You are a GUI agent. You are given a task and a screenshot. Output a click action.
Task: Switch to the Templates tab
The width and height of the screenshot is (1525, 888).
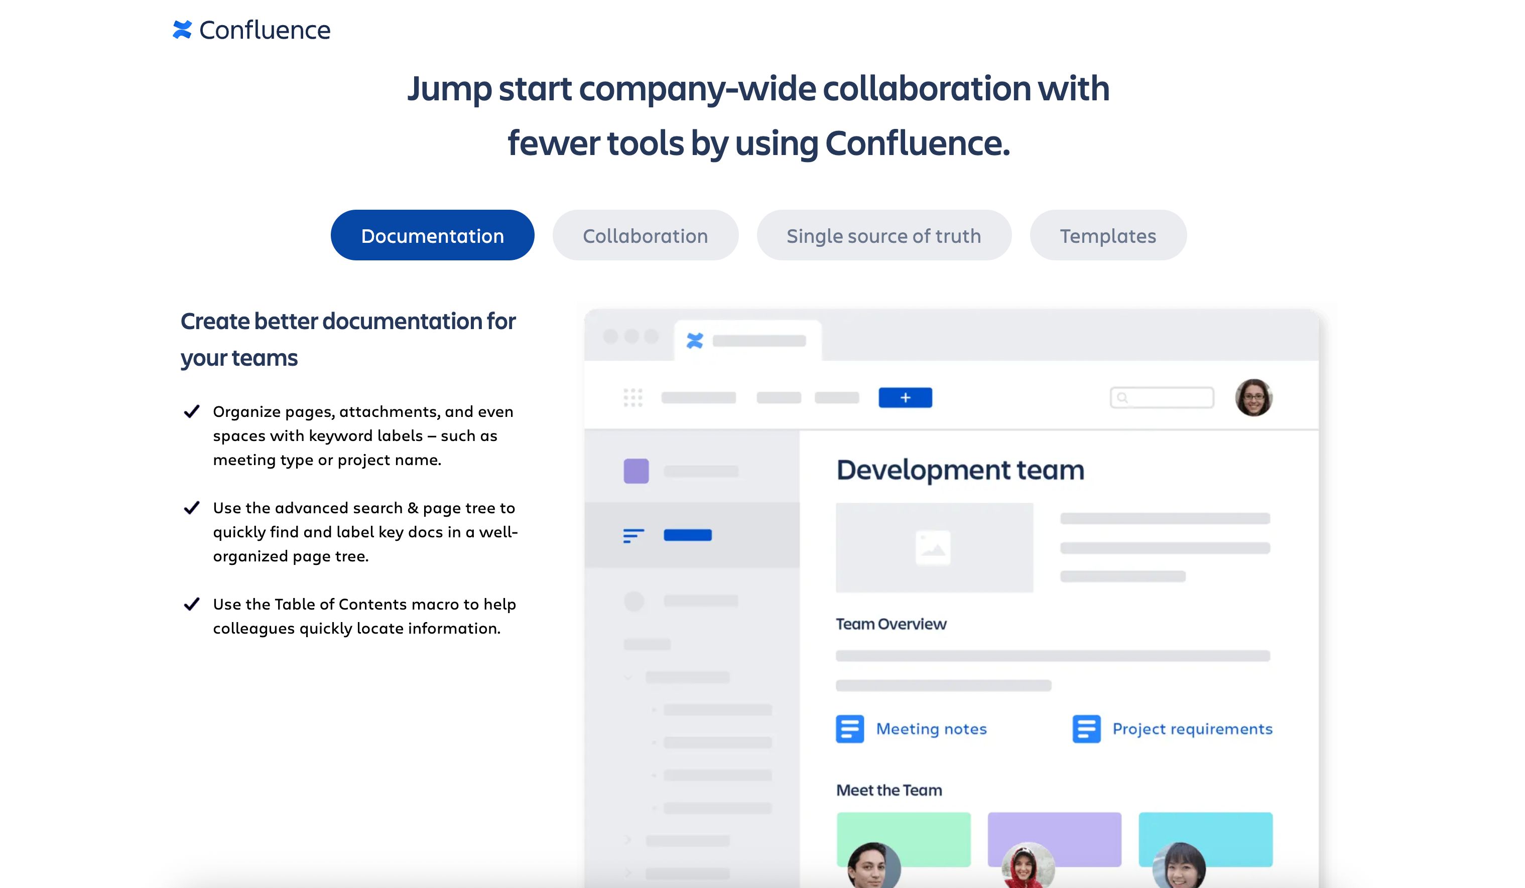point(1107,236)
